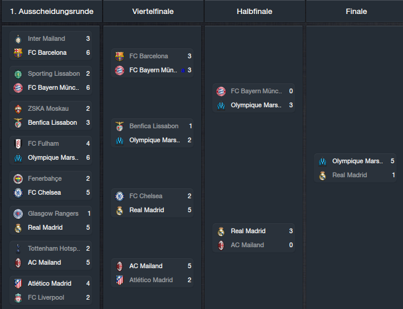Click FC Bayern crest in Halbfinale match
This screenshot has height=309, width=403.
click(221, 91)
